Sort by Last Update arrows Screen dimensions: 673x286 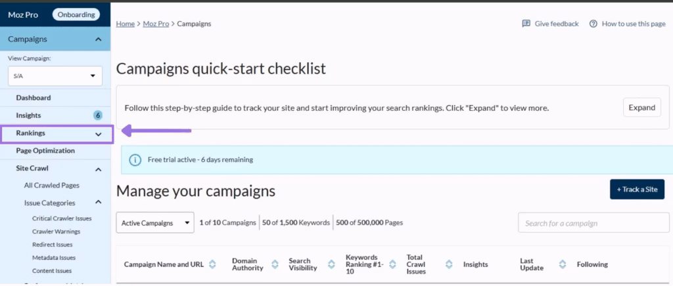click(x=563, y=264)
